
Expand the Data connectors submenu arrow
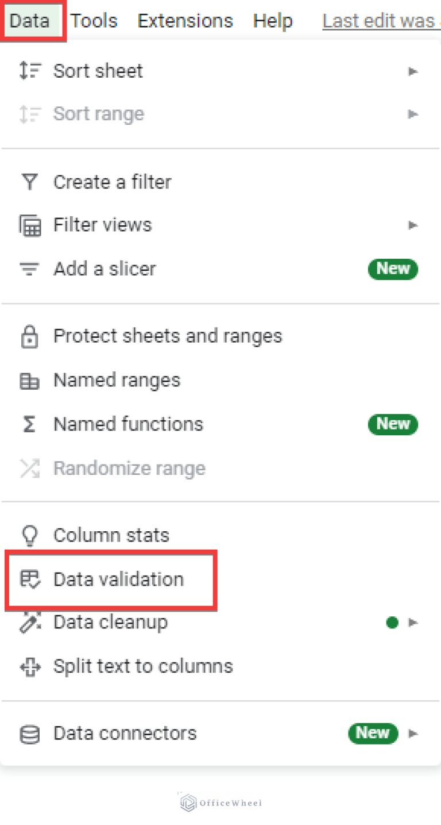(x=412, y=734)
